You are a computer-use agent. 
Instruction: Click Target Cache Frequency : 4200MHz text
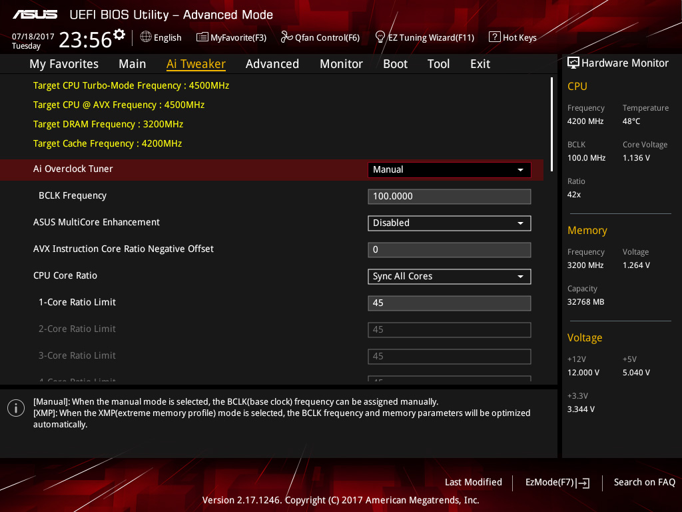(x=107, y=143)
